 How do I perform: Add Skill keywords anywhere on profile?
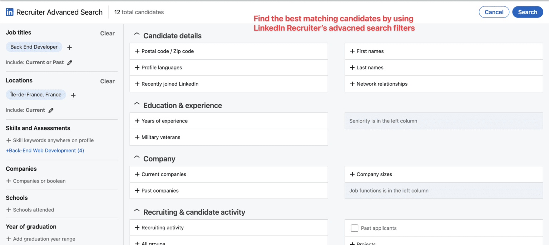[x=50, y=140]
